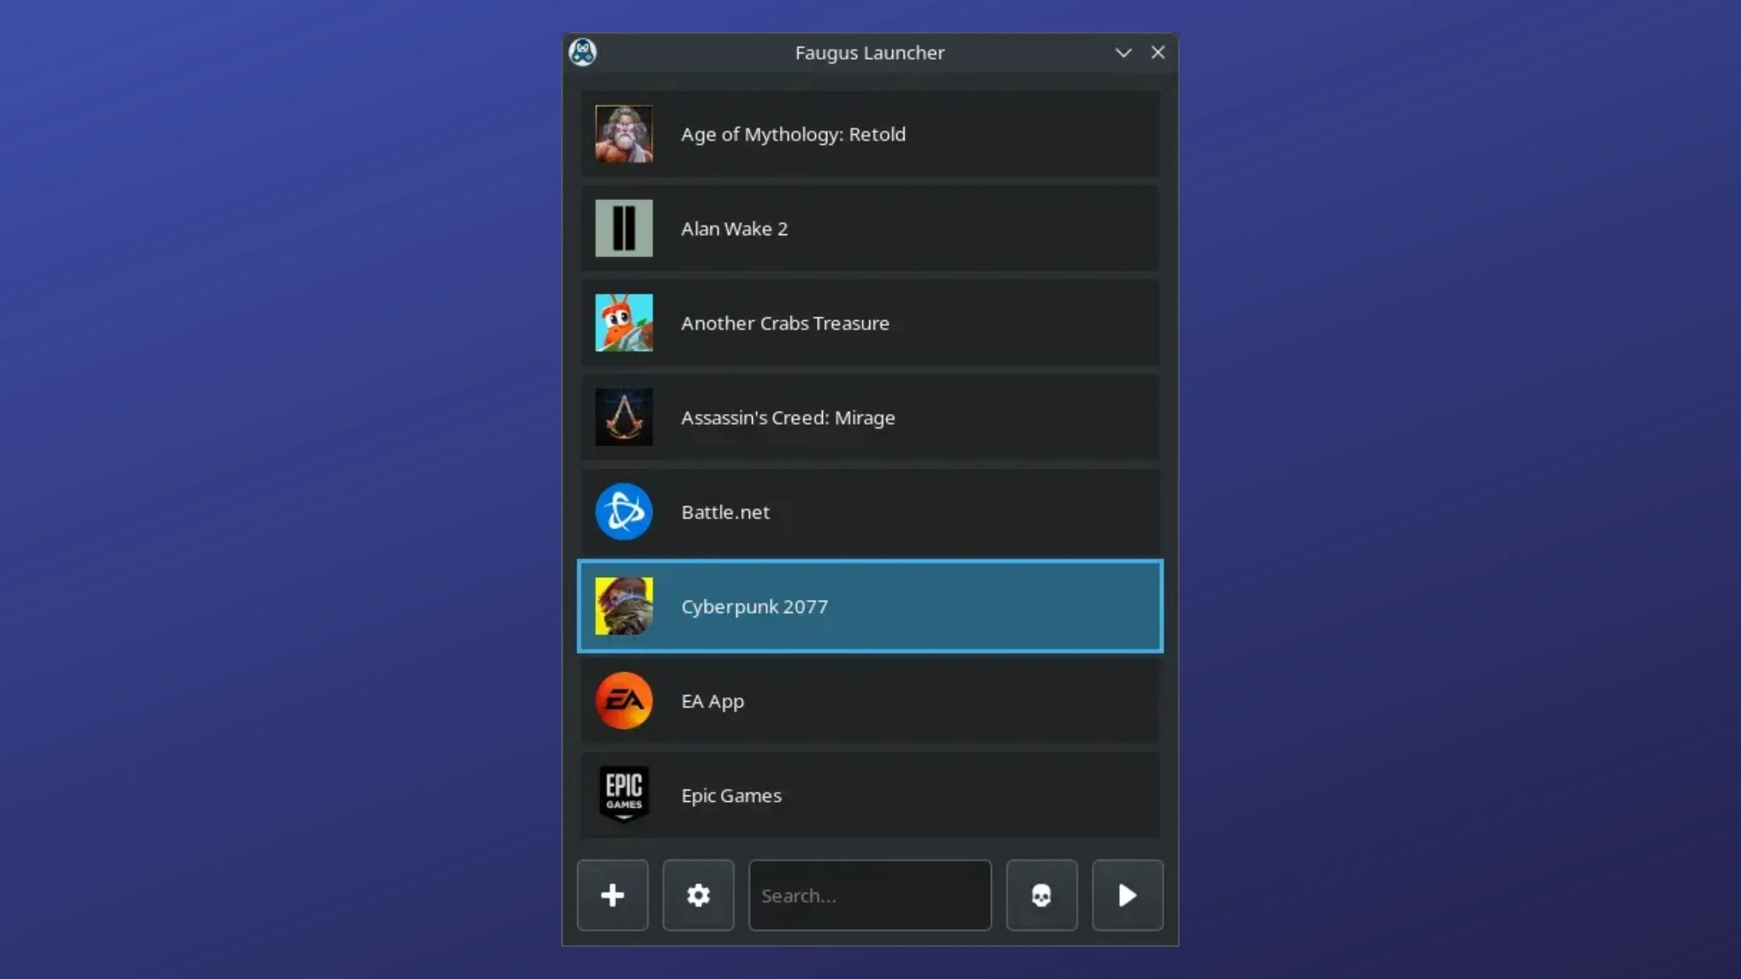Select the "EA App" title text
1741x979 pixels.
pyautogui.click(x=712, y=701)
